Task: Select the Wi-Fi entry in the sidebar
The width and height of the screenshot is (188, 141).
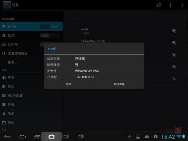Action: pos(31,27)
